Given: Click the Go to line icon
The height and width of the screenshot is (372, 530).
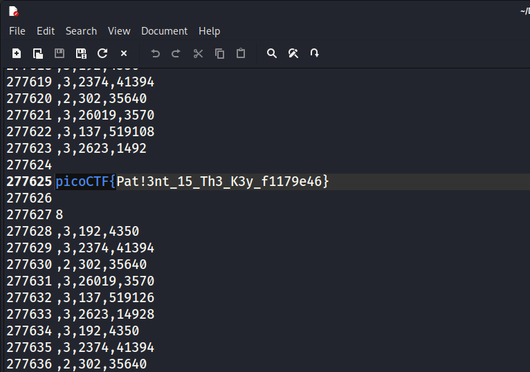Looking at the screenshot, I should click(x=315, y=53).
